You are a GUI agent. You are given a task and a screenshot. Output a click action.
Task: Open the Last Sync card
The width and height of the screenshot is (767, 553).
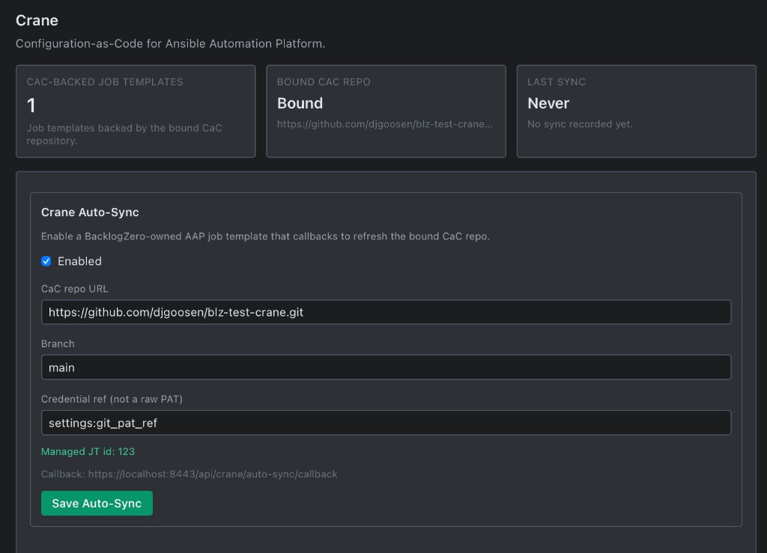pyautogui.click(x=637, y=111)
